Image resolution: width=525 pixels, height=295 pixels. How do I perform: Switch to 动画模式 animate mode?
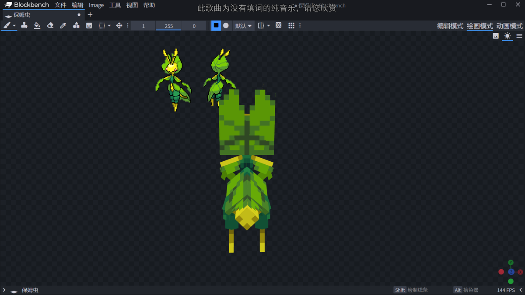510,26
